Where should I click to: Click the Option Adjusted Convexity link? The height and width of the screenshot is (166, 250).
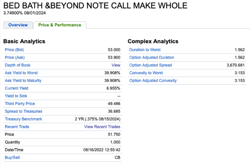pos(153,81)
